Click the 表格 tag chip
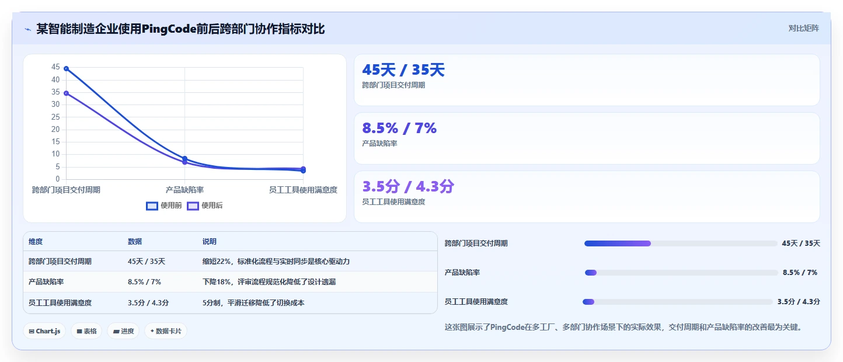The height and width of the screenshot is (362, 843). [x=86, y=331]
